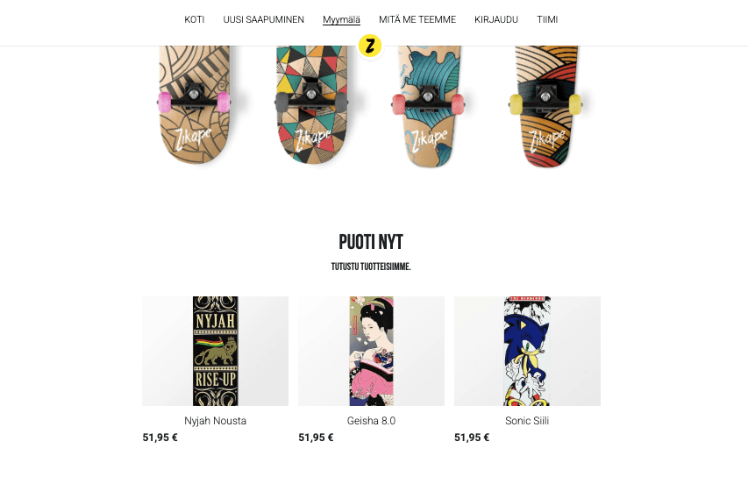Open the Sonic hedgehog deck image

527,351
